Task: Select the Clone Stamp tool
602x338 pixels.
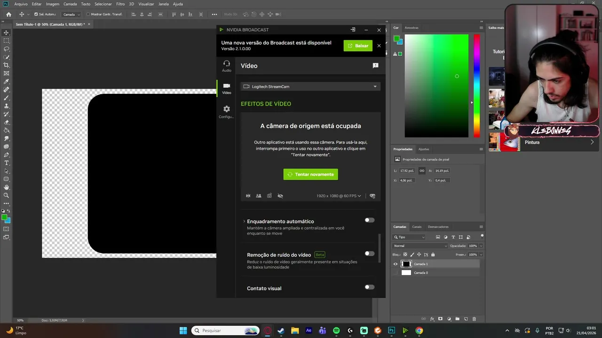Action: pyautogui.click(x=6, y=106)
